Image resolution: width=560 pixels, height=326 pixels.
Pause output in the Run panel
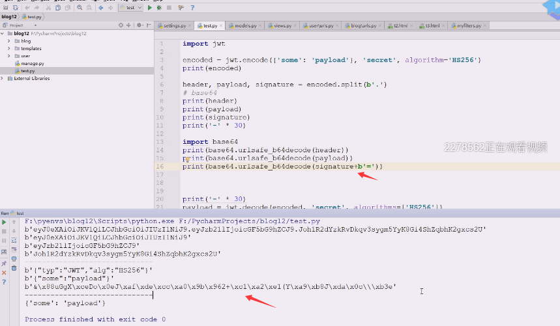[x=4, y=241]
